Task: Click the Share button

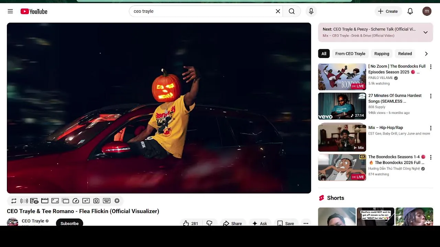Action: point(233,223)
